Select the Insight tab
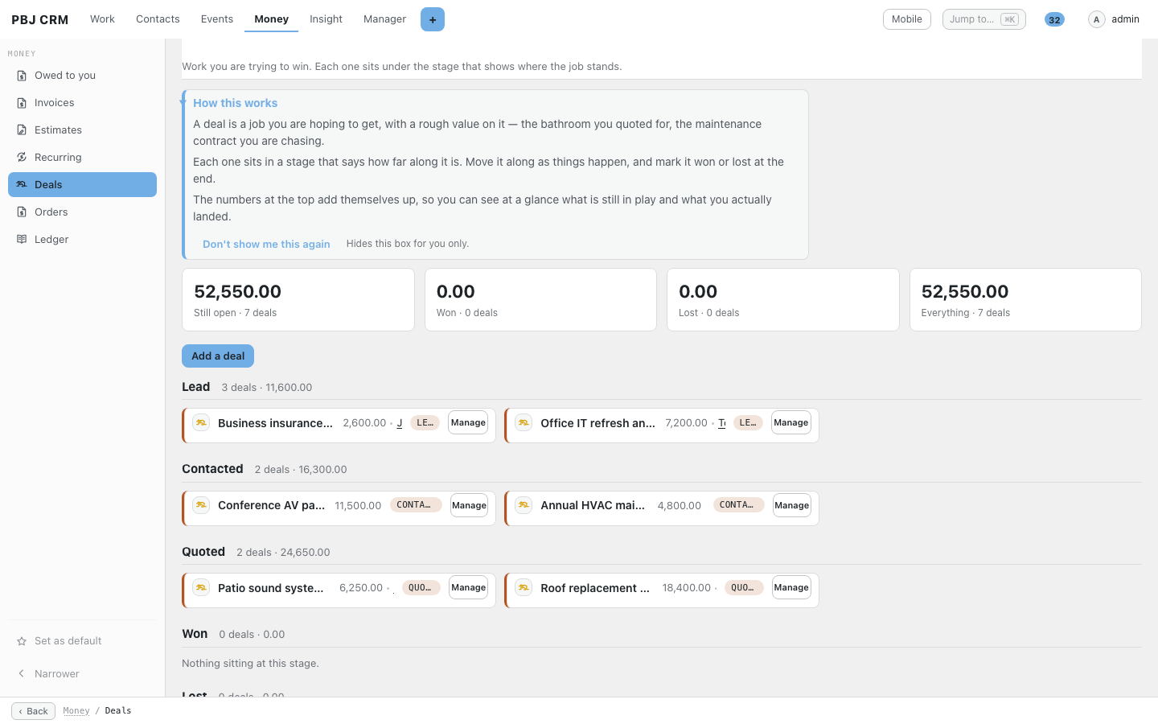The height and width of the screenshot is (724, 1158). (326, 19)
